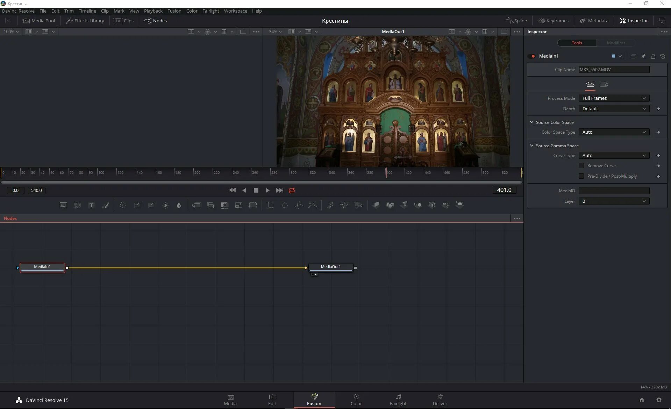Add the Channel Booleans tool

click(210, 205)
